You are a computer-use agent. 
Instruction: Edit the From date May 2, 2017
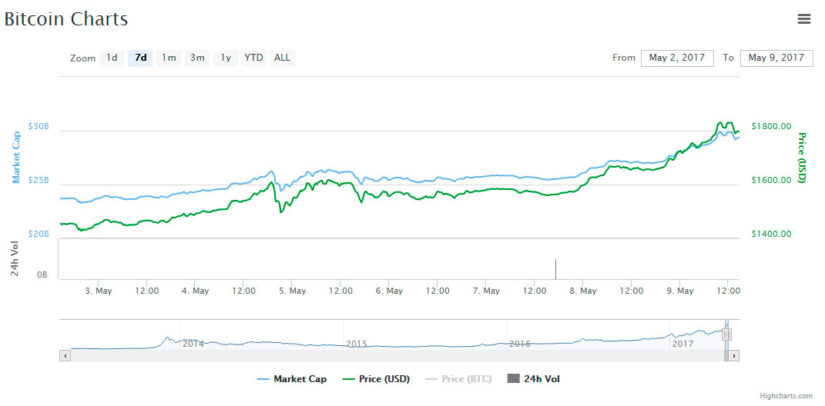pyautogui.click(x=677, y=58)
